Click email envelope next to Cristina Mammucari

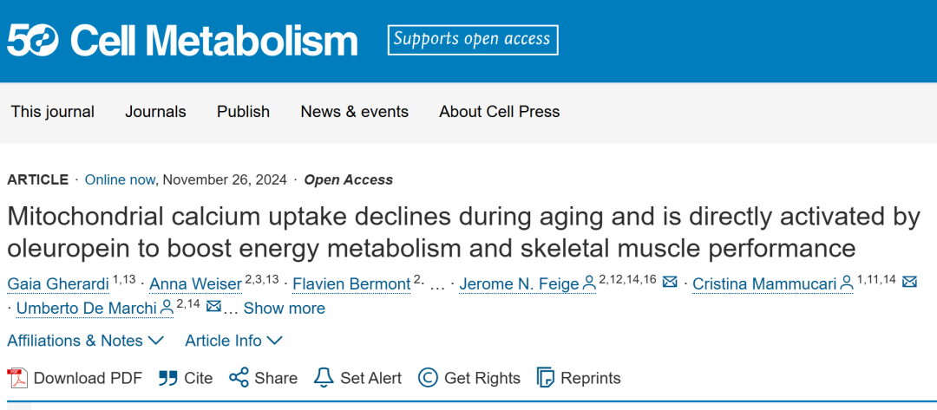click(x=909, y=283)
